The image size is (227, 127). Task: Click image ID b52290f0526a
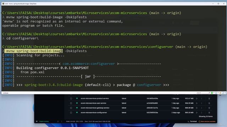(x=152, y=113)
